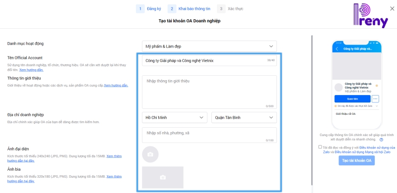Open Xem thêm hướng dẫn link for Ảnh đại diện
The width and height of the screenshot is (397, 193).
tap(65, 158)
